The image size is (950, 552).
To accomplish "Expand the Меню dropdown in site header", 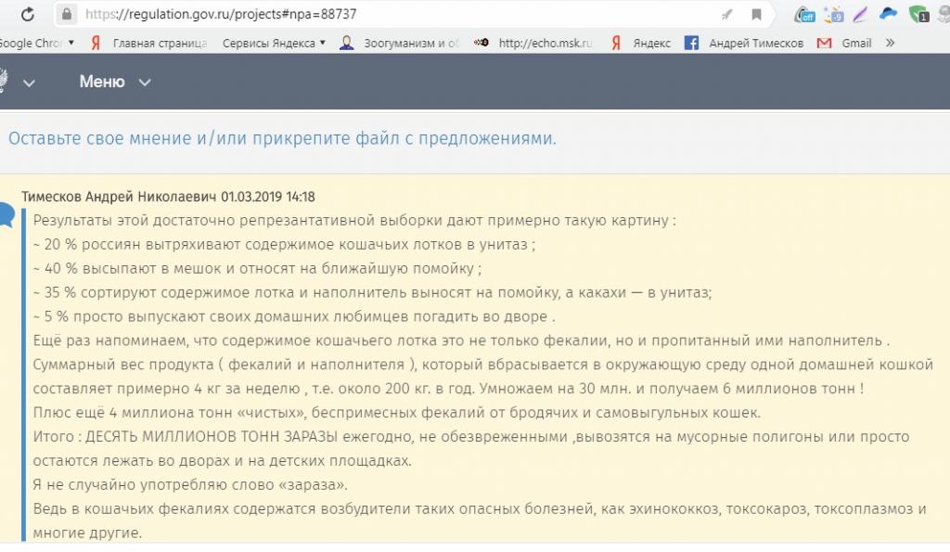I will click(x=114, y=83).
